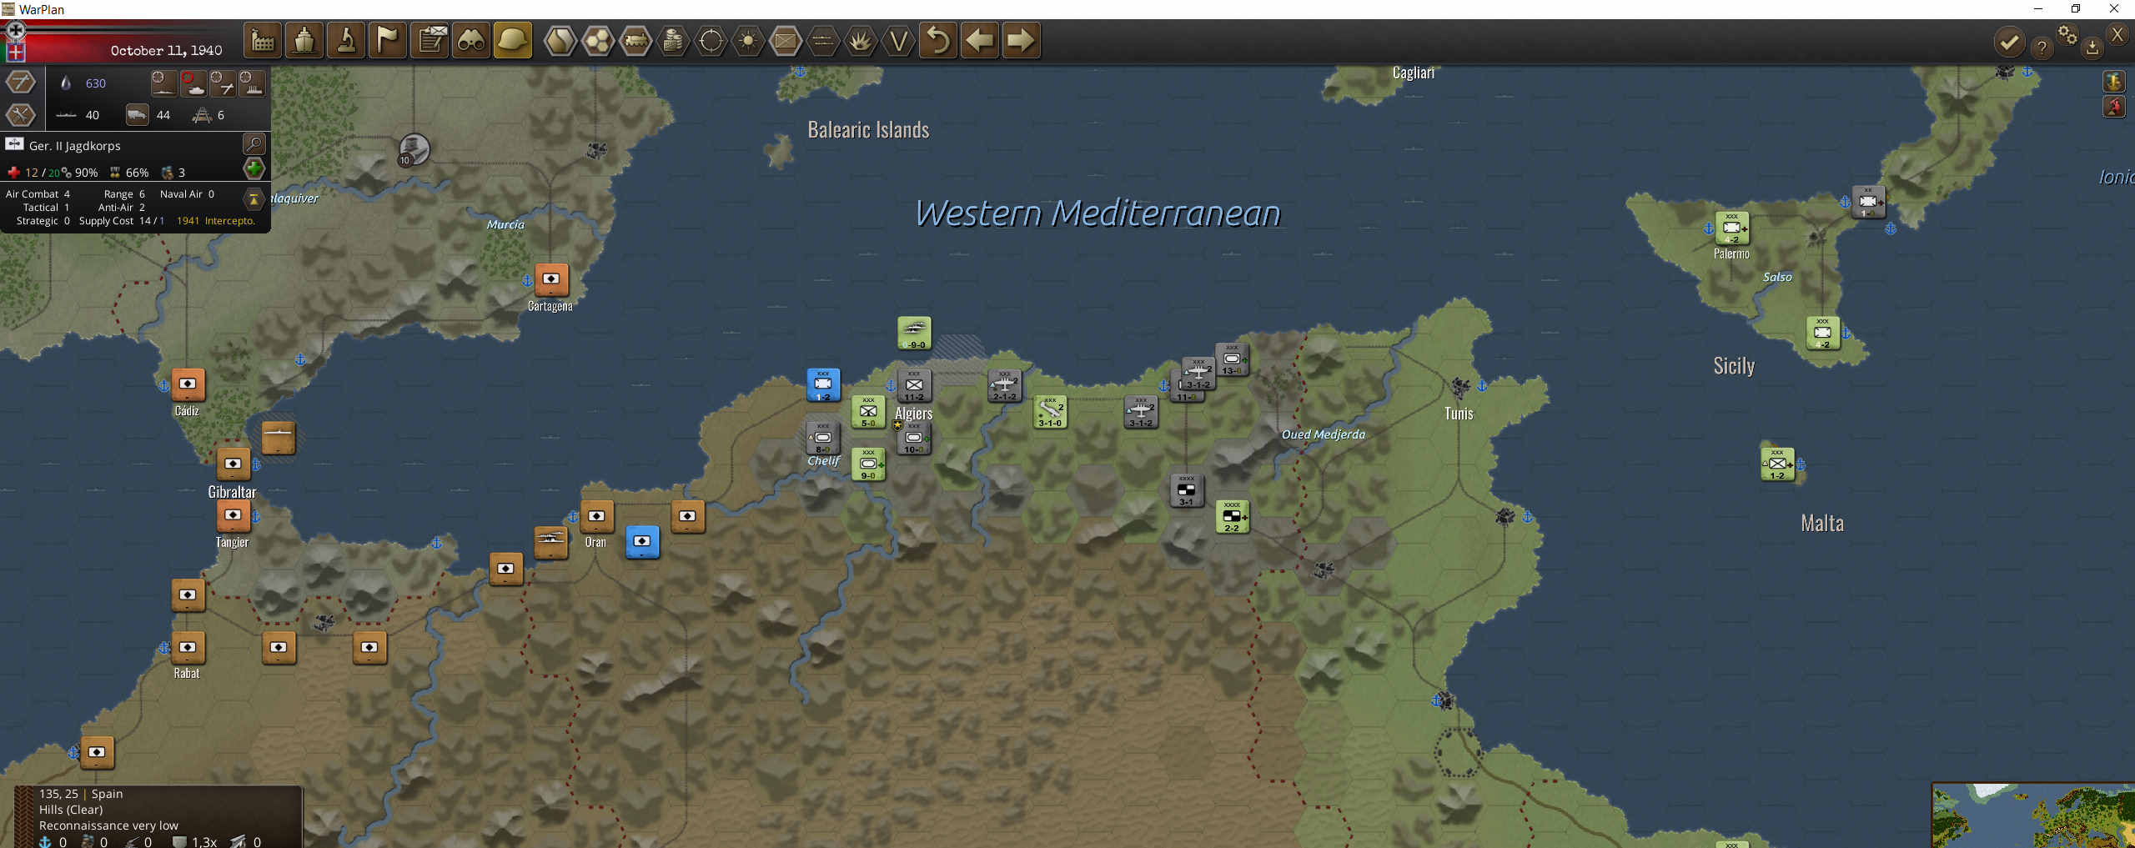Click the 1941 Intercepto. upgrade text

click(215, 221)
